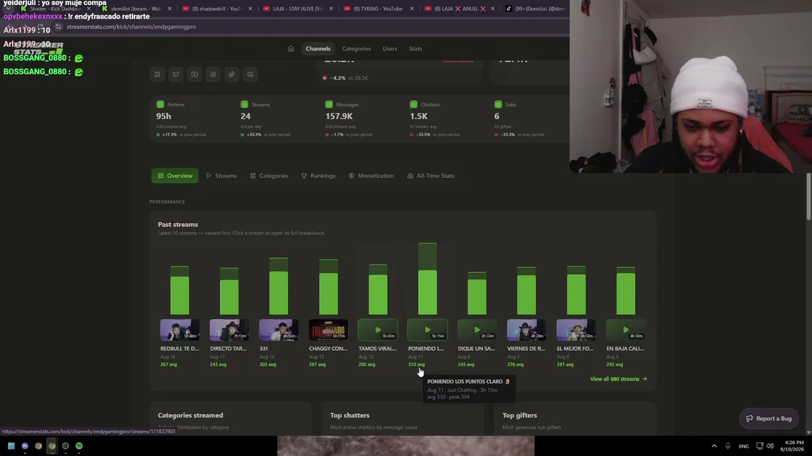The height and width of the screenshot is (456, 812).
Task: Switch to shadowdrill YouTube browser tab
Action: coord(216,9)
